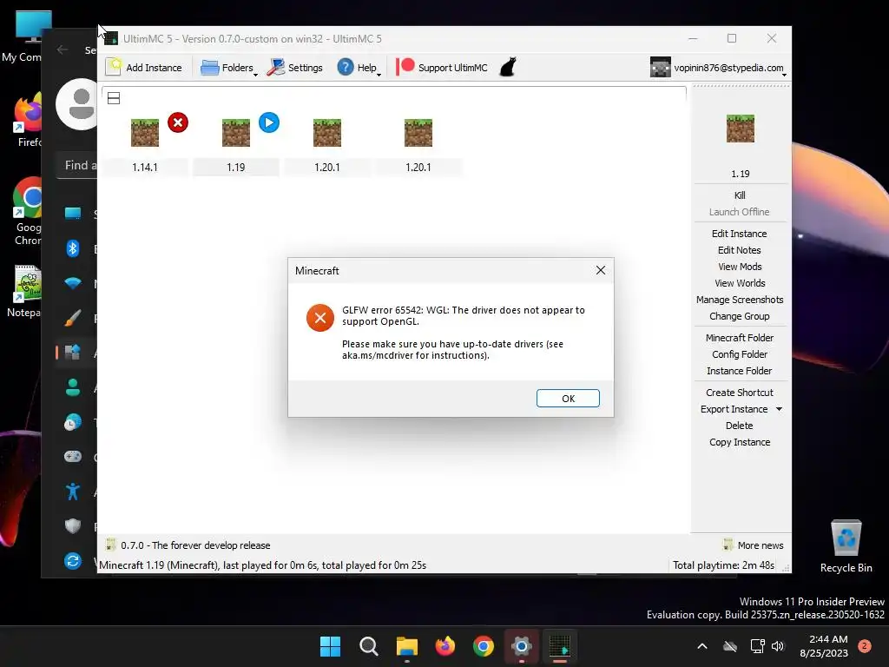Click the UltimMC icon in taskbar
Viewport: 889px width, 667px height.
click(x=560, y=646)
